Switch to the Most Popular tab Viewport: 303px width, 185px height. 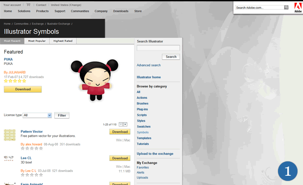click(x=37, y=41)
